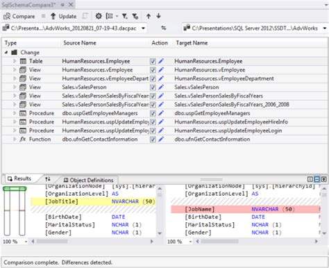Uncheck the Sales.vSalesPerson checkbox

pyautogui.click(x=153, y=87)
